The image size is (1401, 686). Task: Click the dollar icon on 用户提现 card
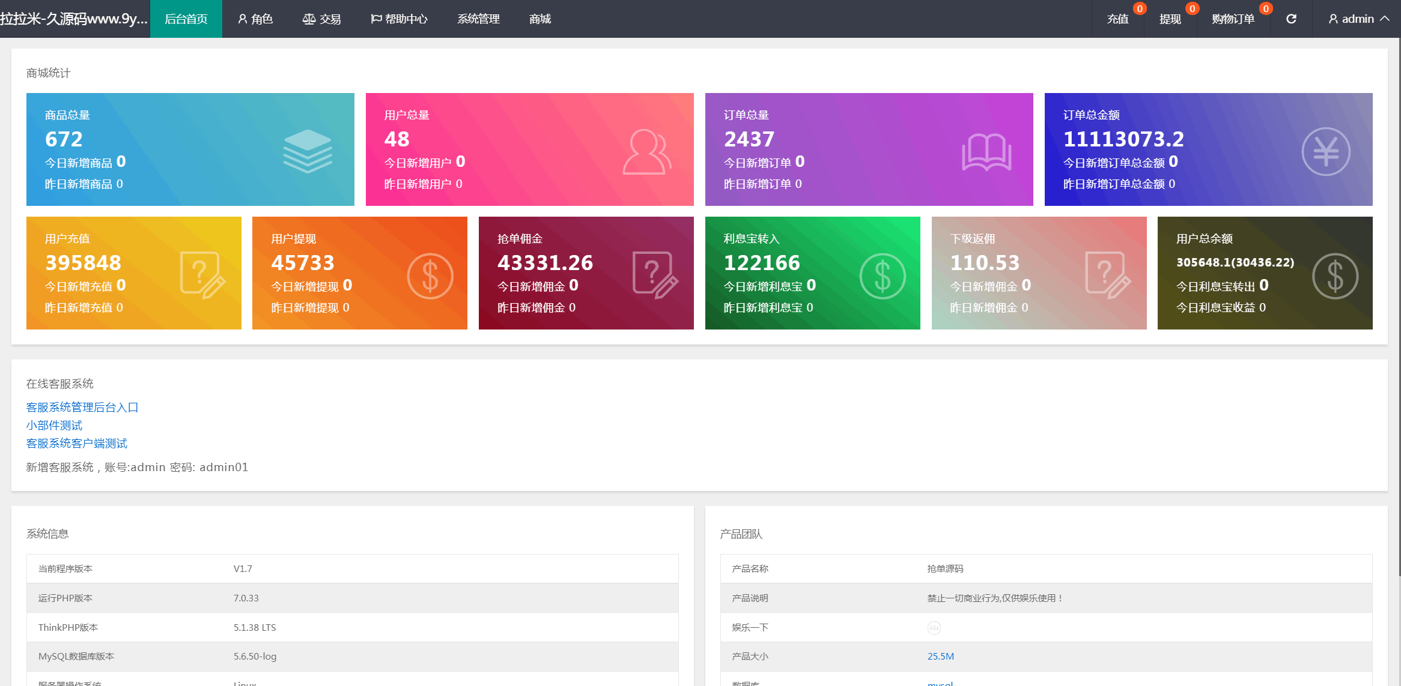(x=430, y=276)
